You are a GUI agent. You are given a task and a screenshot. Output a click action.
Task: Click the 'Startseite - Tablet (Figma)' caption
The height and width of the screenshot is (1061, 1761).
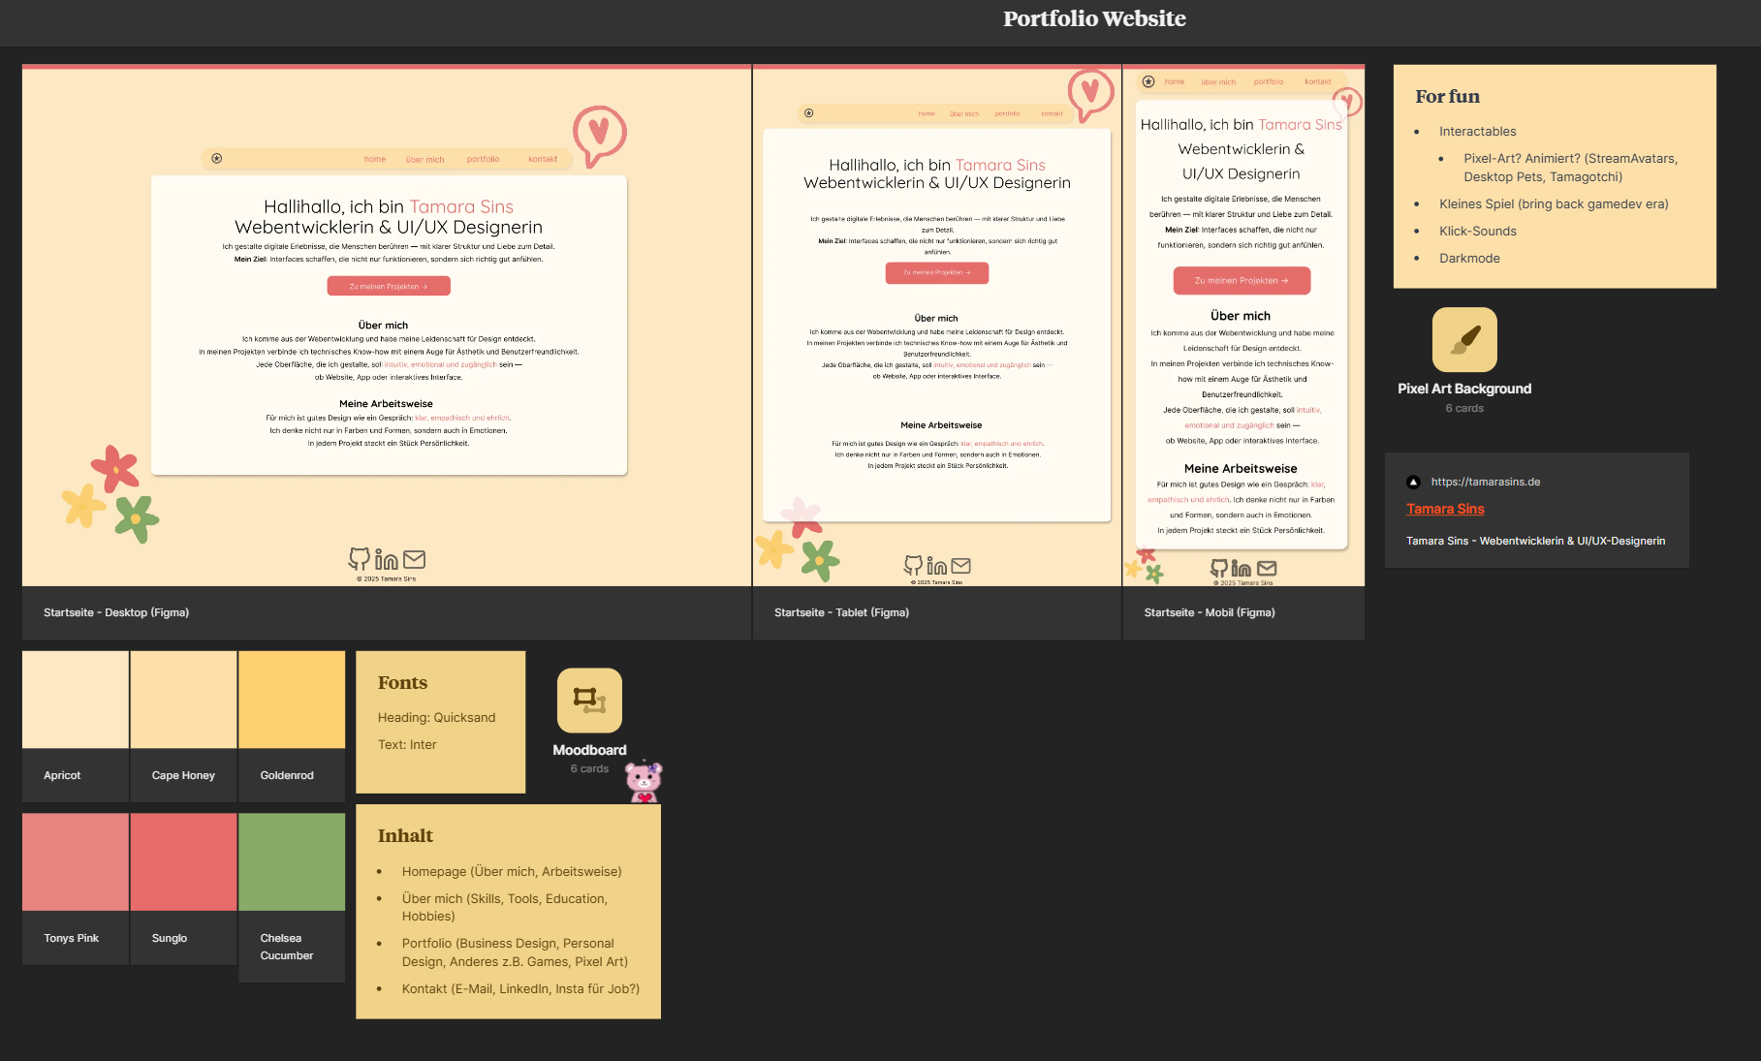click(841, 612)
